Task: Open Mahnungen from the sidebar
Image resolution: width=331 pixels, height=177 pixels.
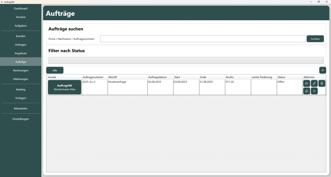Action: point(21,79)
